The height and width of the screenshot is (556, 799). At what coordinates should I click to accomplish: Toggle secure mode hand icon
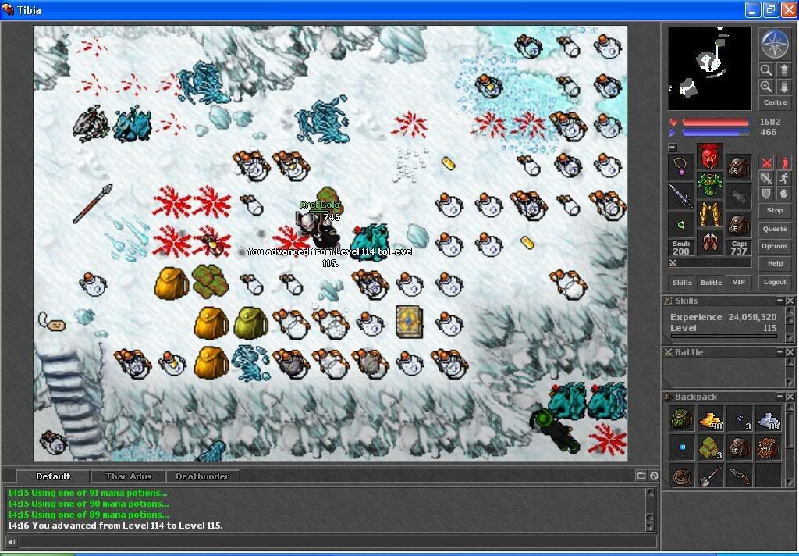783,194
